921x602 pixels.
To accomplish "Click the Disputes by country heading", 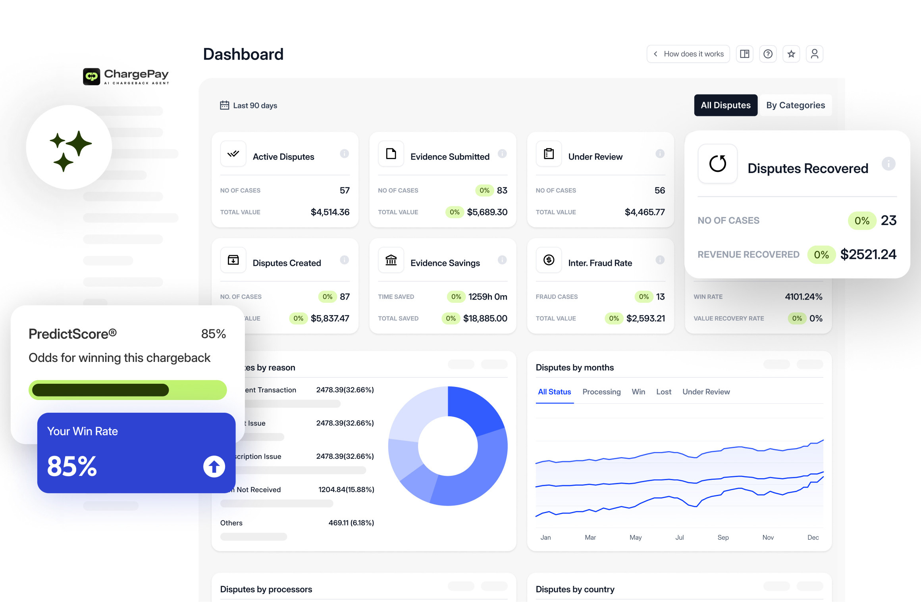I will (x=575, y=589).
